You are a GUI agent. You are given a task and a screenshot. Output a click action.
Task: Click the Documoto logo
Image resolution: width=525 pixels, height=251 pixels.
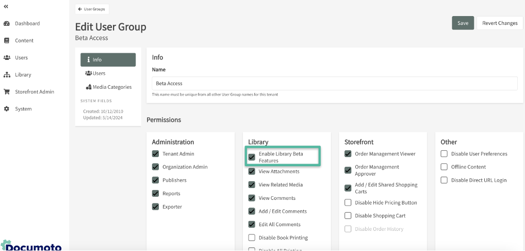31,245
